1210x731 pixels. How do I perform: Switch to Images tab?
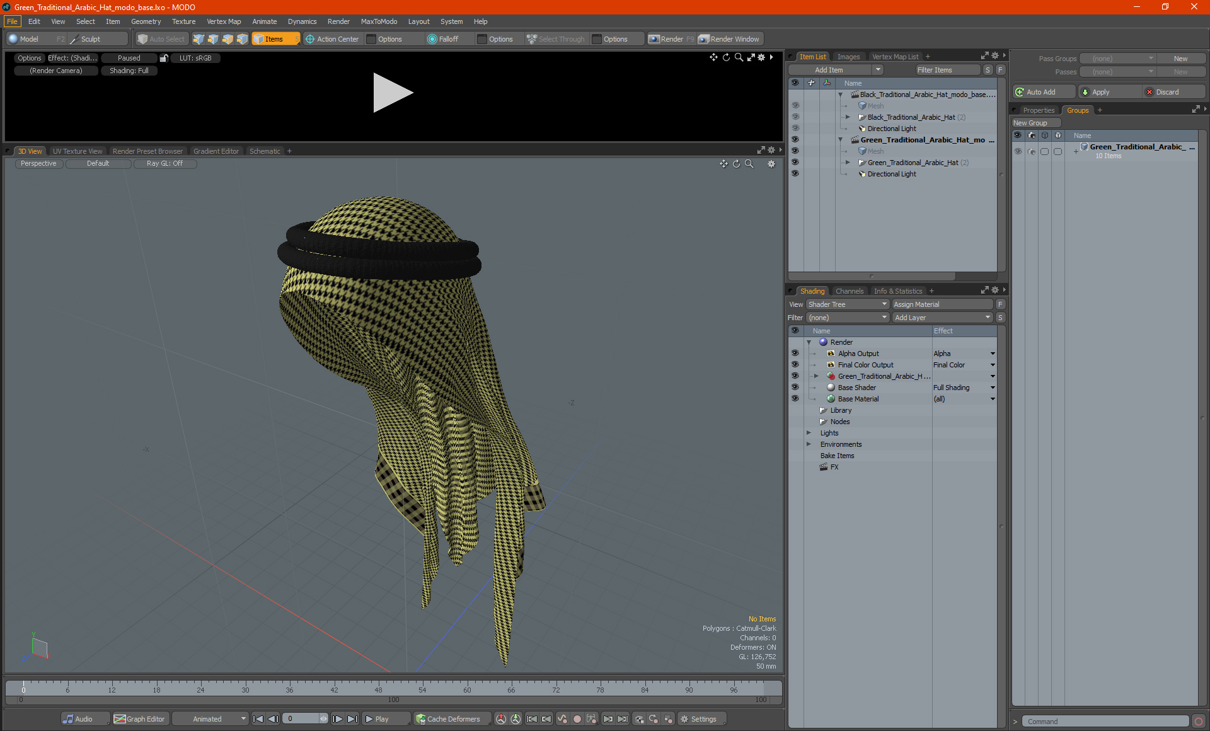848,57
